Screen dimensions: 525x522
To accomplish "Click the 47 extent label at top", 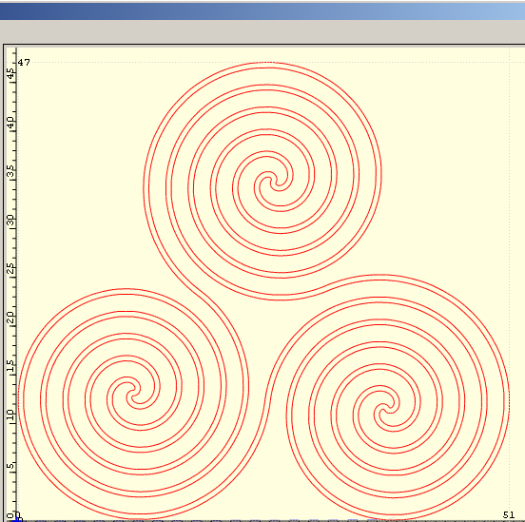I will [x=24, y=62].
